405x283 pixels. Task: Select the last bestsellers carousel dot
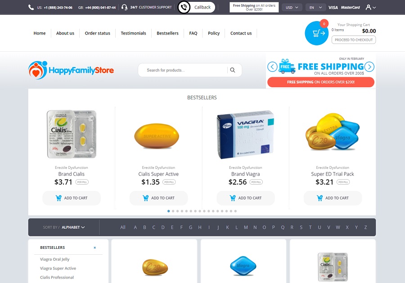coord(235,211)
